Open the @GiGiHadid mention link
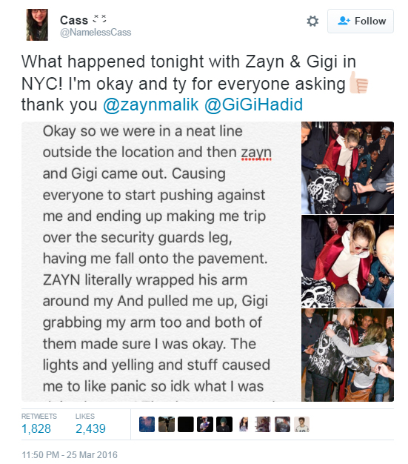Image resolution: width=408 pixels, height=464 pixels. pyautogui.click(x=254, y=105)
